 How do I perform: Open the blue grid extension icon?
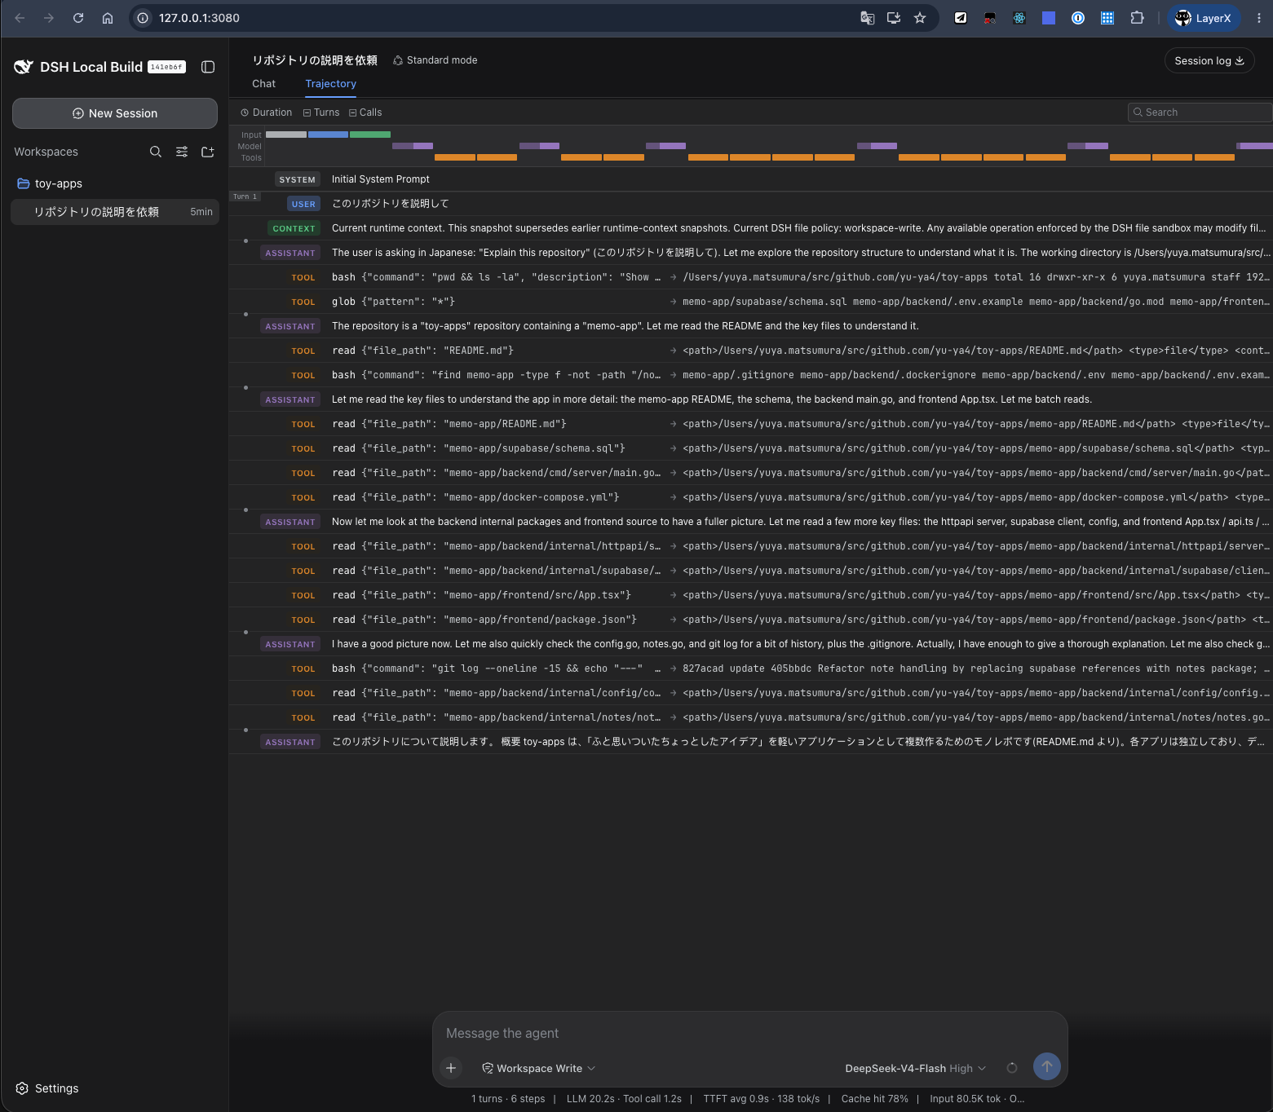1107,18
